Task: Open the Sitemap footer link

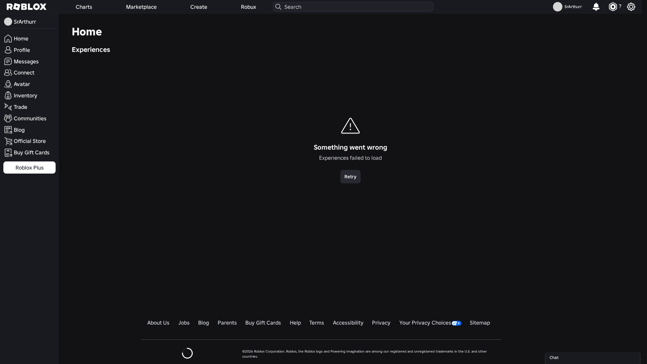Action: click(480, 323)
